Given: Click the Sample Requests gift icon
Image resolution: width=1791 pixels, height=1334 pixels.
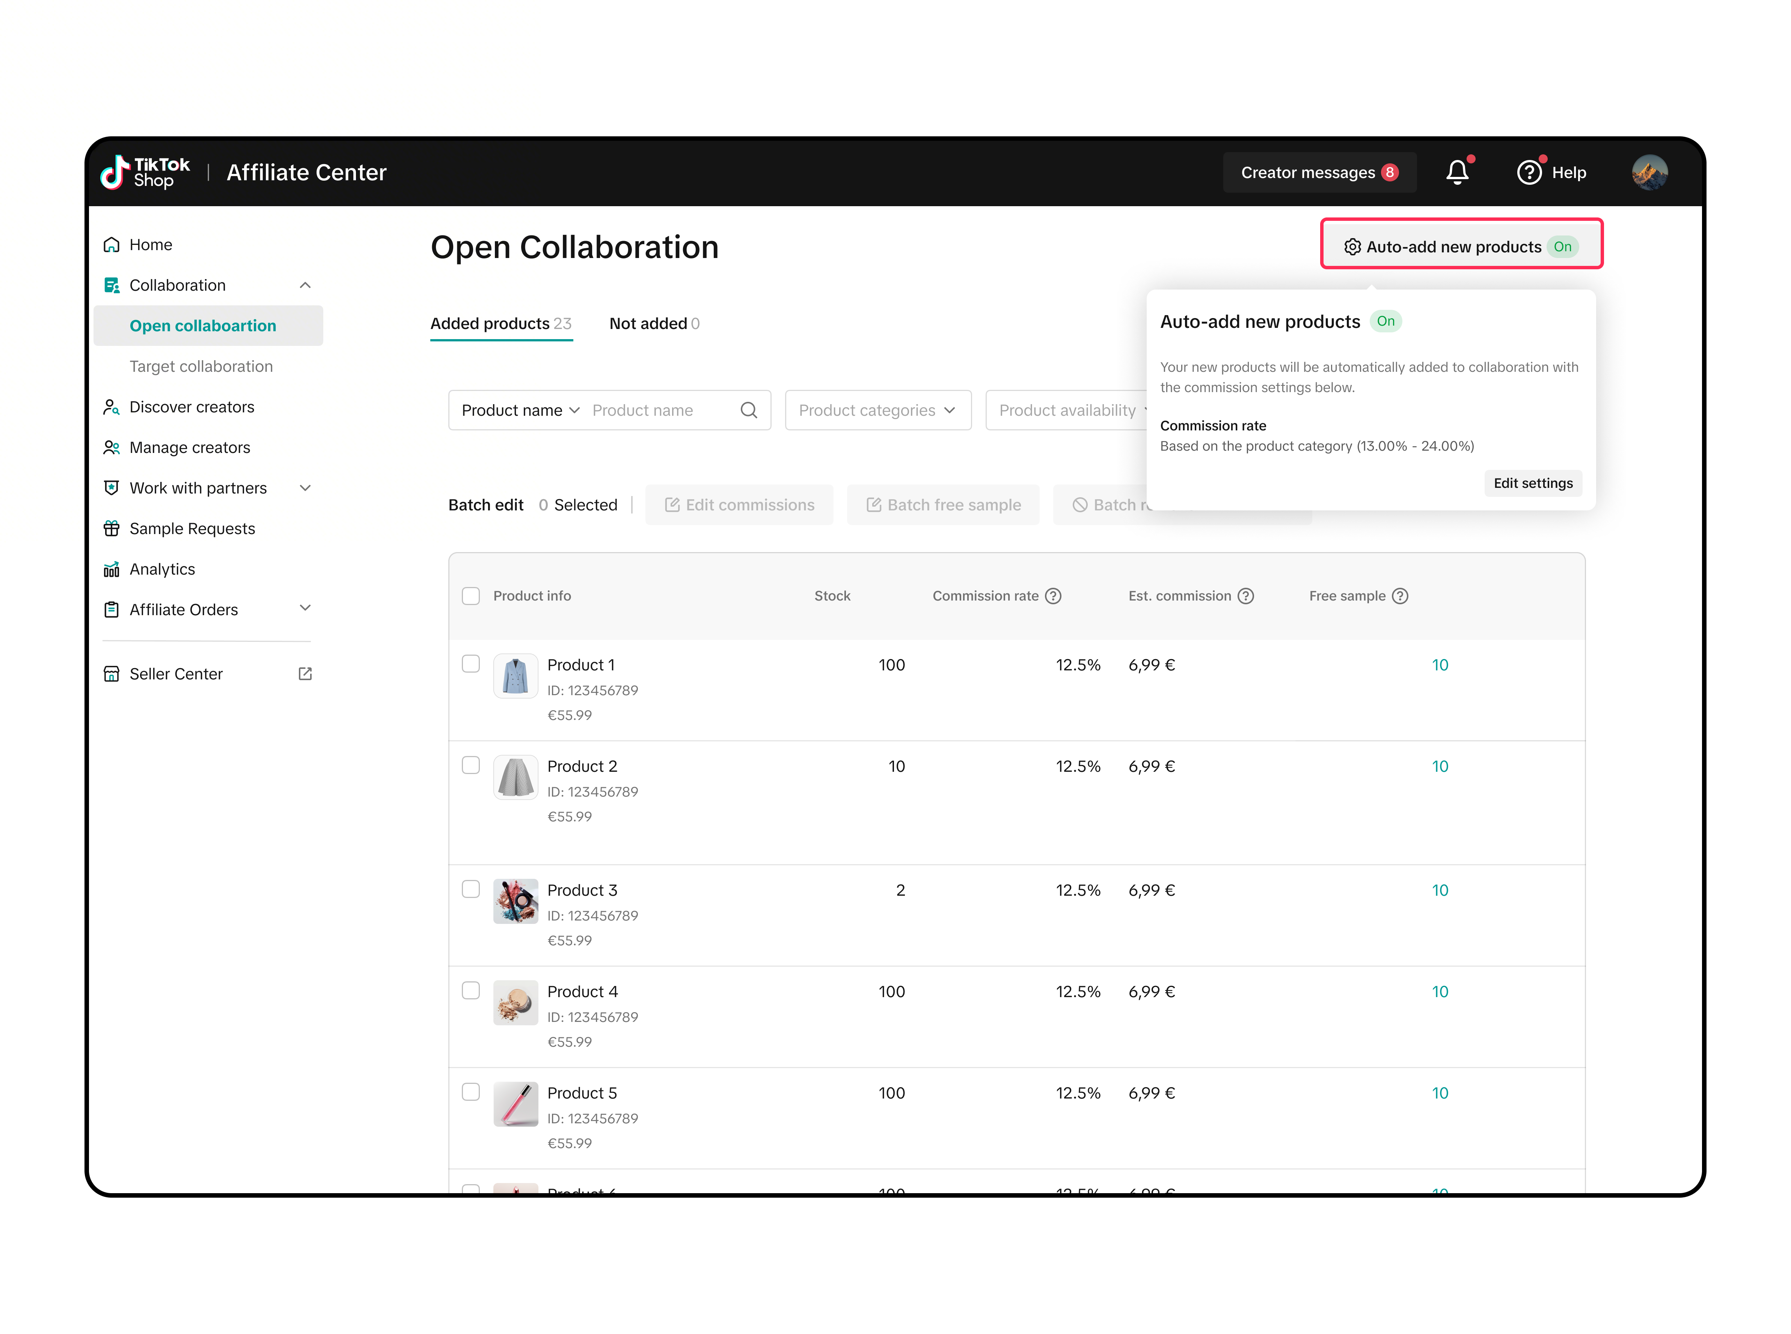Looking at the screenshot, I should [112, 529].
